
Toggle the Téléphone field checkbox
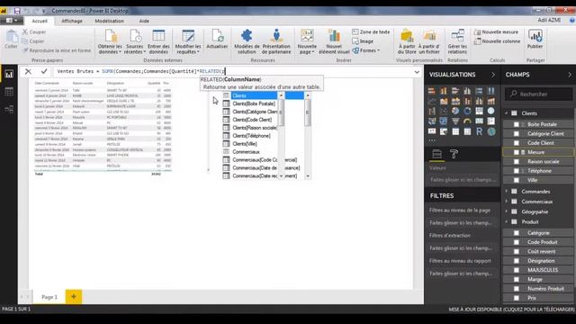point(516,171)
